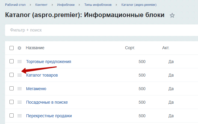Open row menu for Перекрестные продажи
The height and width of the screenshot is (124, 198).
click(x=20, y=116)
